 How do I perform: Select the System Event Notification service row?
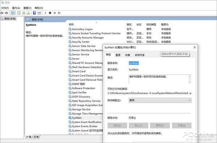tap(85, 122)
